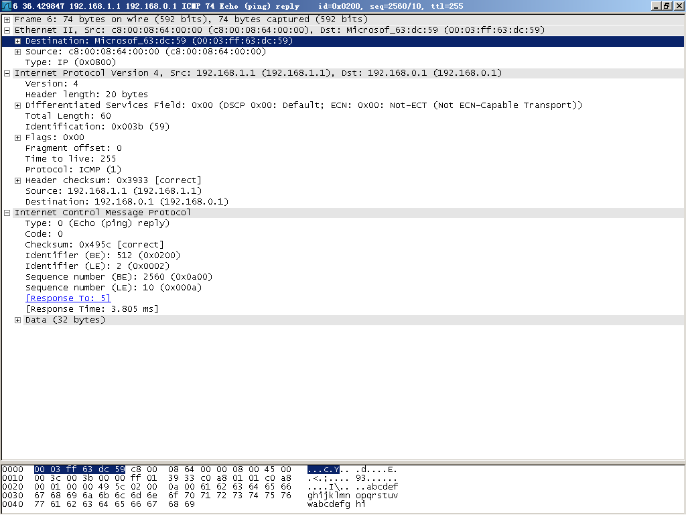The height and width of the screenshot is (515, 686).
Task: Expand the Flags: 0x00 node
Action: coord(17,137)
